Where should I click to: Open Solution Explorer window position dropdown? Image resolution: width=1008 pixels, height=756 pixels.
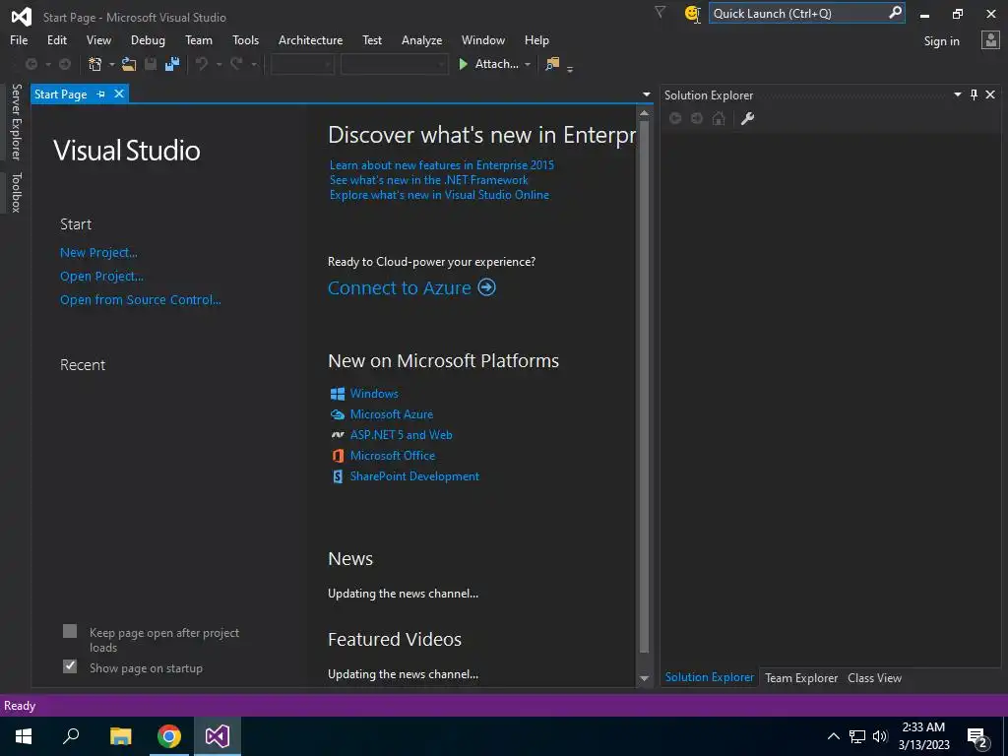pos(957,94)
